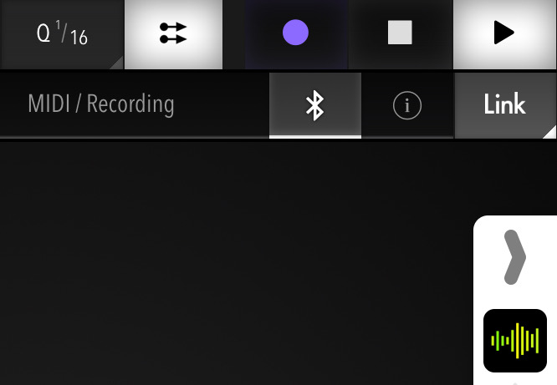Click the white underline beneath Bluetooth
The height and width of the screenshot is (385, 557).
[x=315, y=137]
